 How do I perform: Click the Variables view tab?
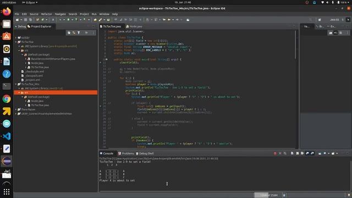point(307,26)
